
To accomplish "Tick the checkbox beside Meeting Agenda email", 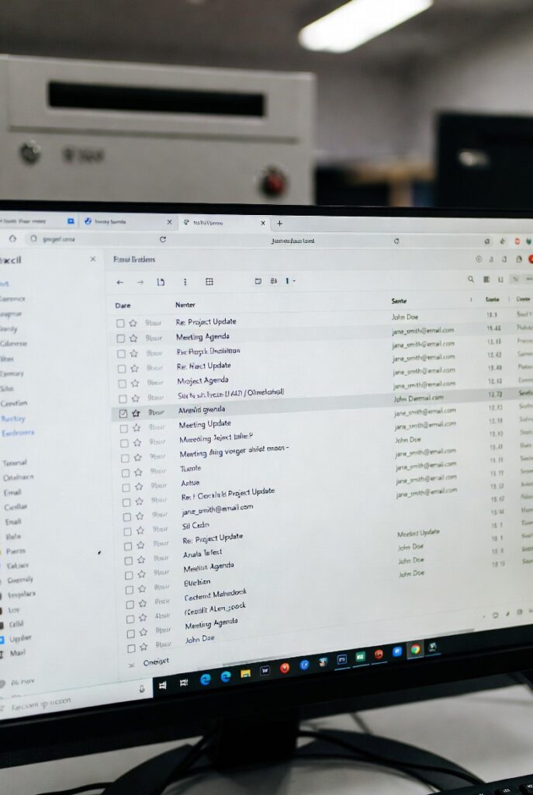I will pyautogui.click(x=120, y=338).
